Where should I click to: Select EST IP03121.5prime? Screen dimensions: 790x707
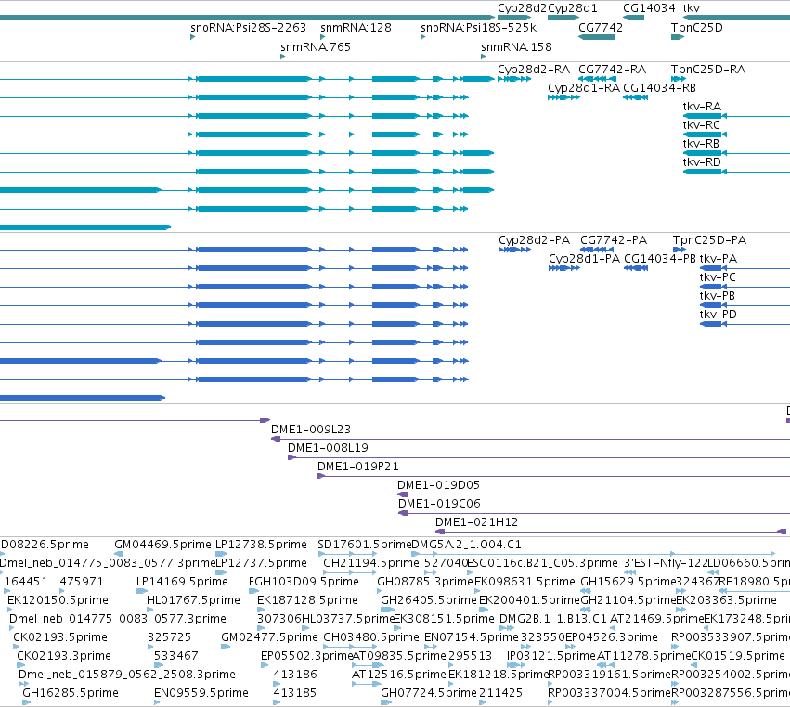point(551,656)
